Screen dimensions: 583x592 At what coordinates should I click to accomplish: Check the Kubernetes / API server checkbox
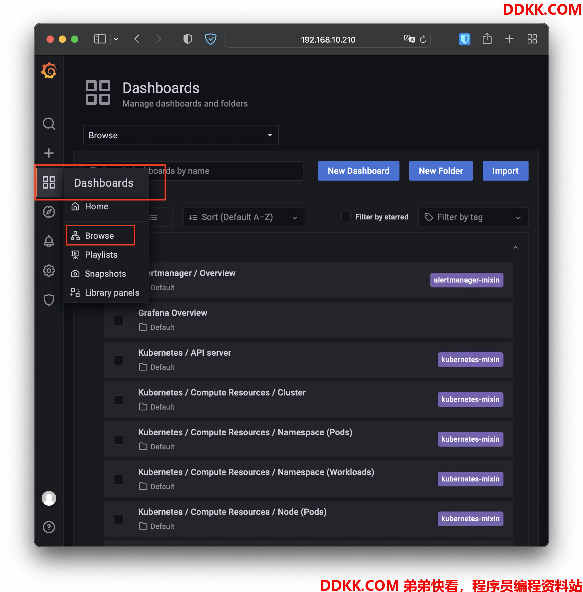pos(119,360)
